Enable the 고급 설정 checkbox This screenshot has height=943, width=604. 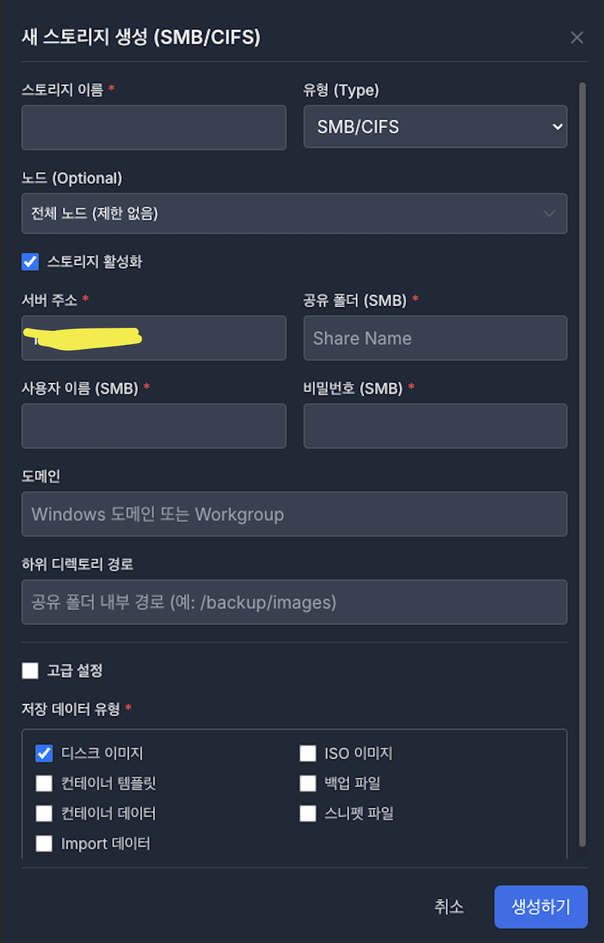(30, 670)
